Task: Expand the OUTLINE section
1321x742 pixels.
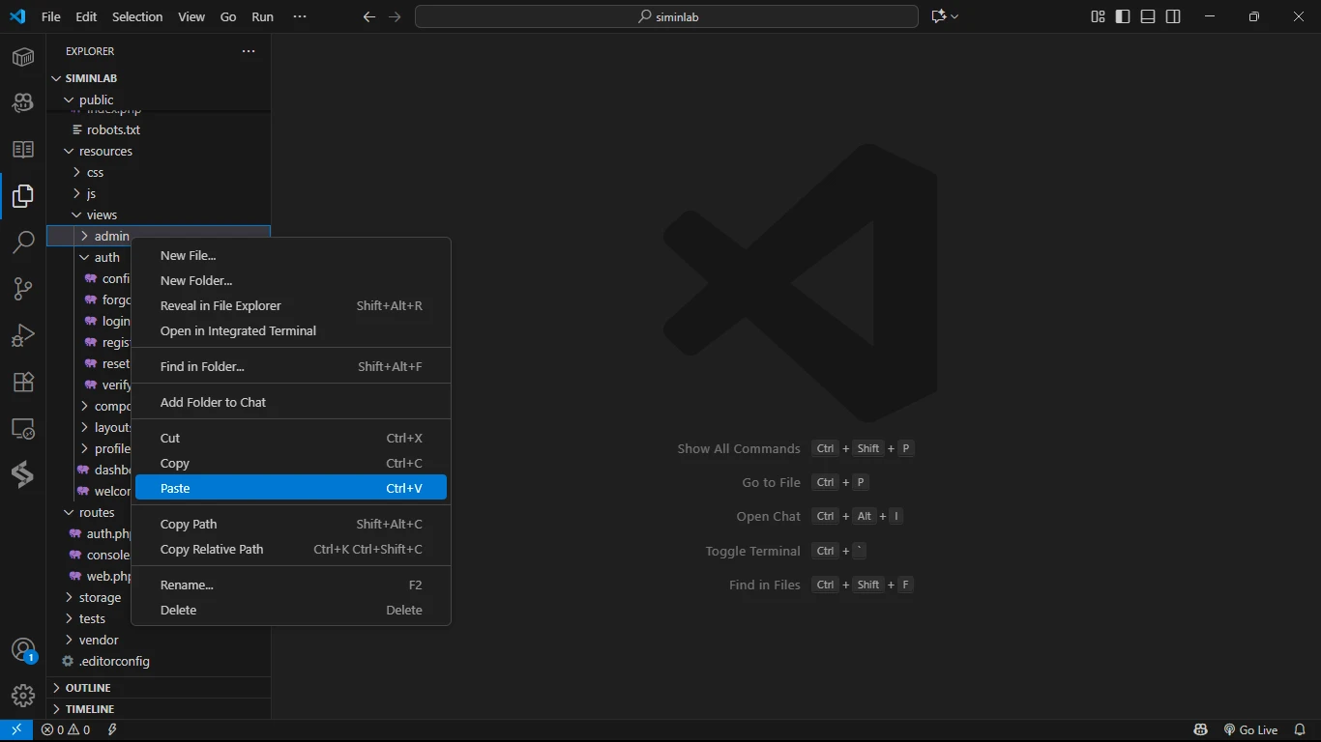Action: pos(88,688)
